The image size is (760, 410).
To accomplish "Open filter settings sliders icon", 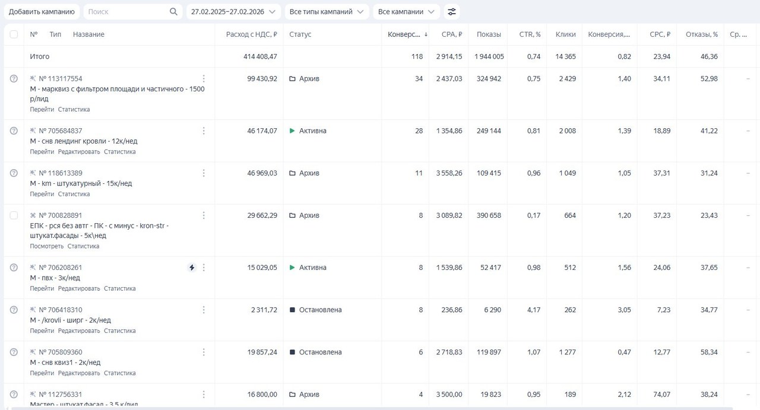I will click(x=452, y=12).
